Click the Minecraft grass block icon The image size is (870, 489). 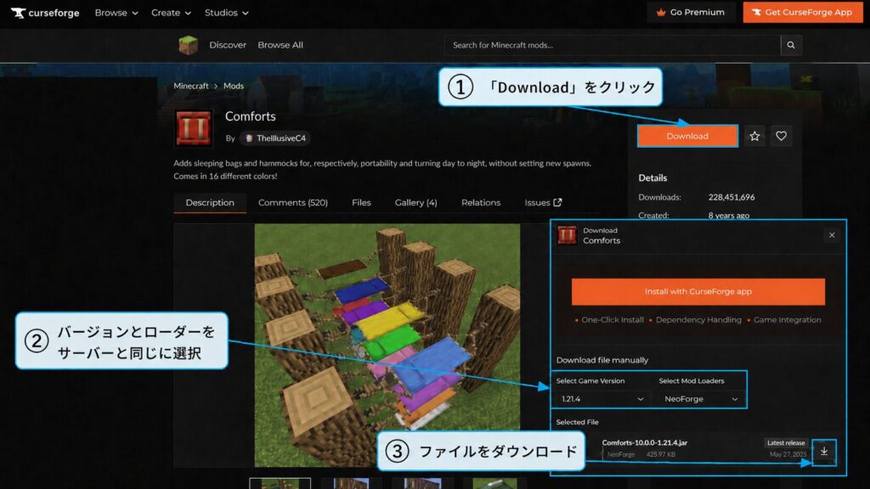point(188,45)
